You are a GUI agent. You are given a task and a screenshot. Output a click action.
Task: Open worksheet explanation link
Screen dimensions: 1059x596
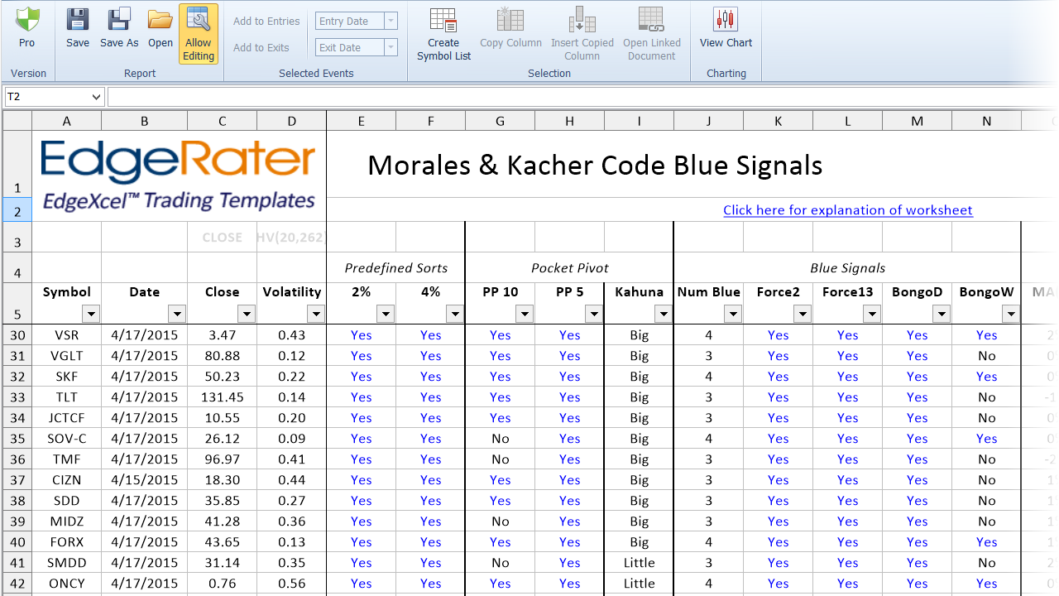pyautogui.click(x=848, y=210)
